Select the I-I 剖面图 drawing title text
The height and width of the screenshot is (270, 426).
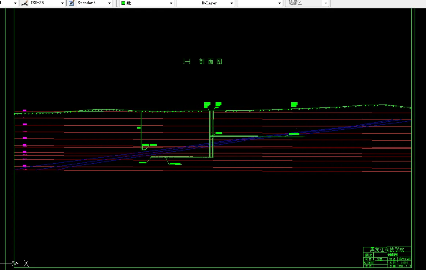coord(203,62)
